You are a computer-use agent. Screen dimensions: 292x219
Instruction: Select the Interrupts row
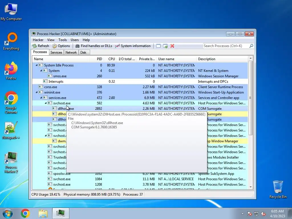click(140, 81)
